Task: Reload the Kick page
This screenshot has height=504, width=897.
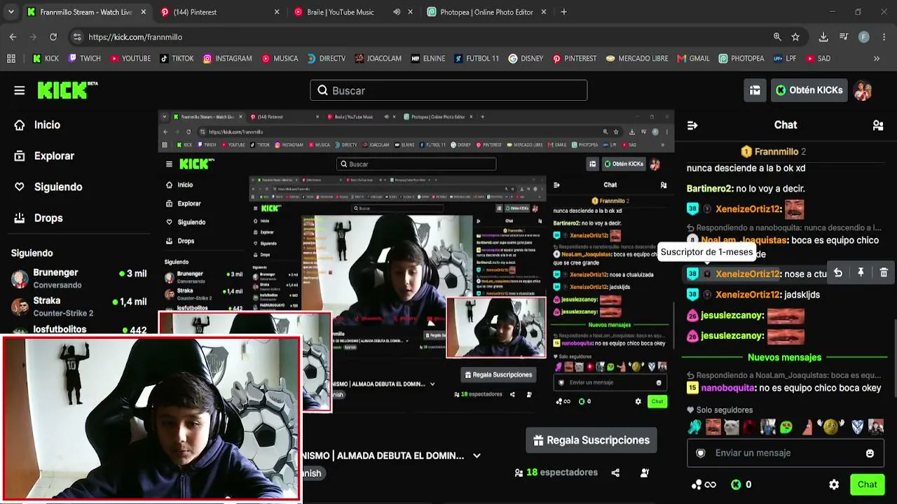Action: pos(53,37)
